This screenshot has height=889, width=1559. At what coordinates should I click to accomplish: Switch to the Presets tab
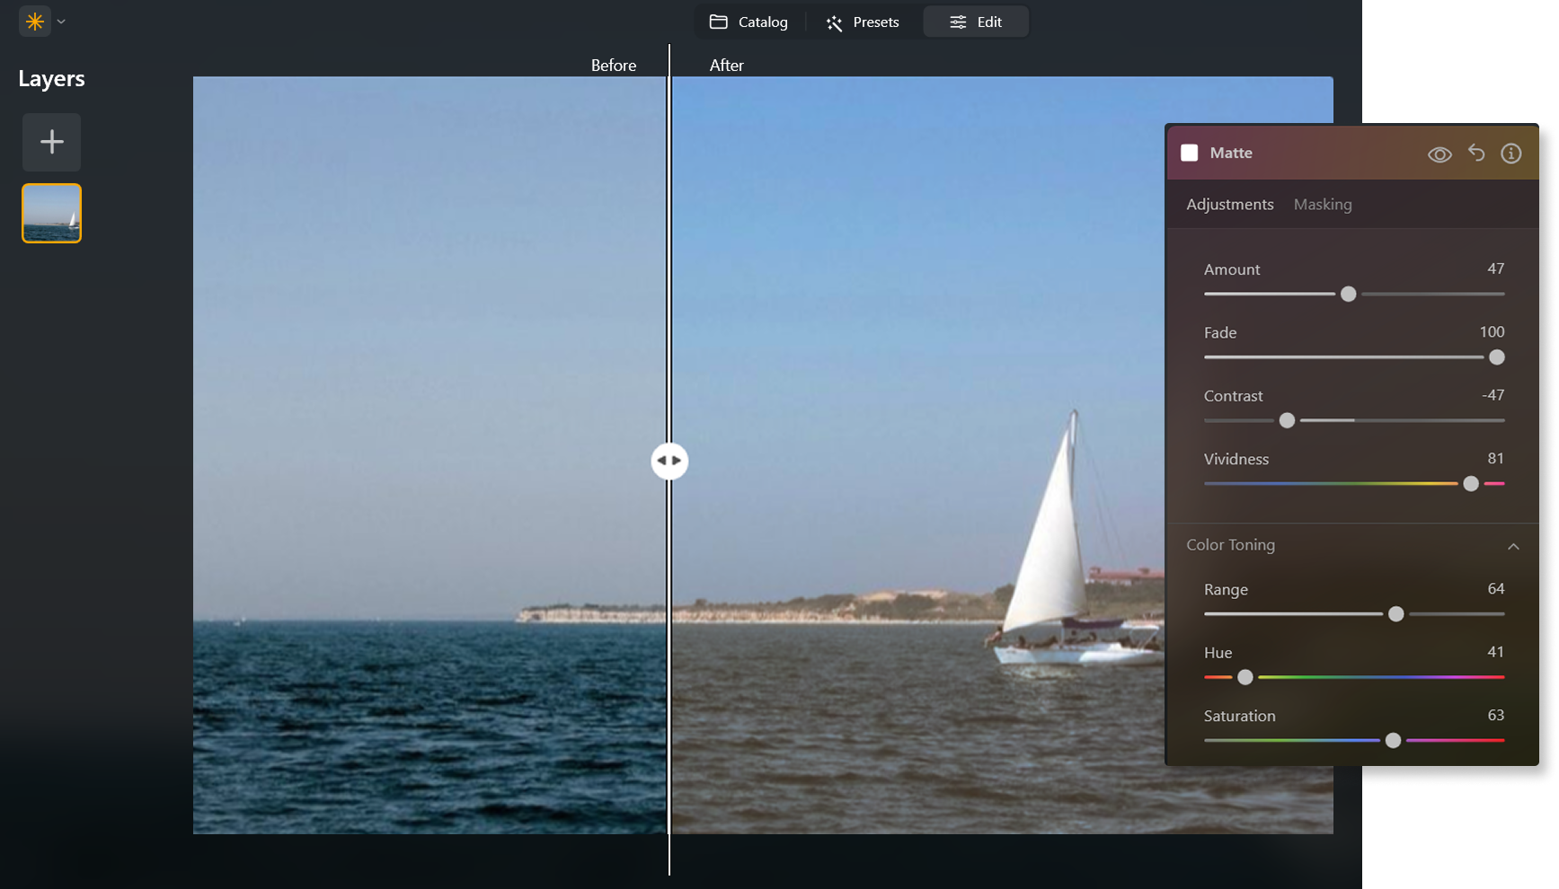(x=863, y=22)
